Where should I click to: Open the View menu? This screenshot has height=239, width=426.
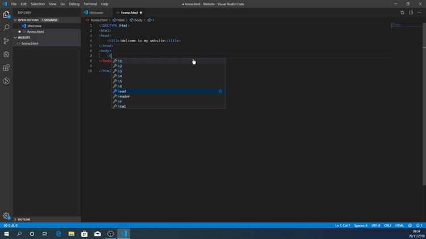pos(52,4)
